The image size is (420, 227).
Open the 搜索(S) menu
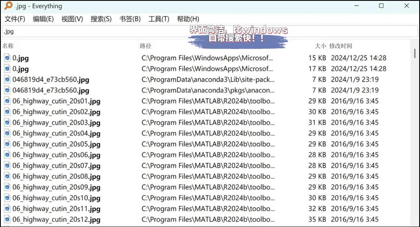[101, 19]
